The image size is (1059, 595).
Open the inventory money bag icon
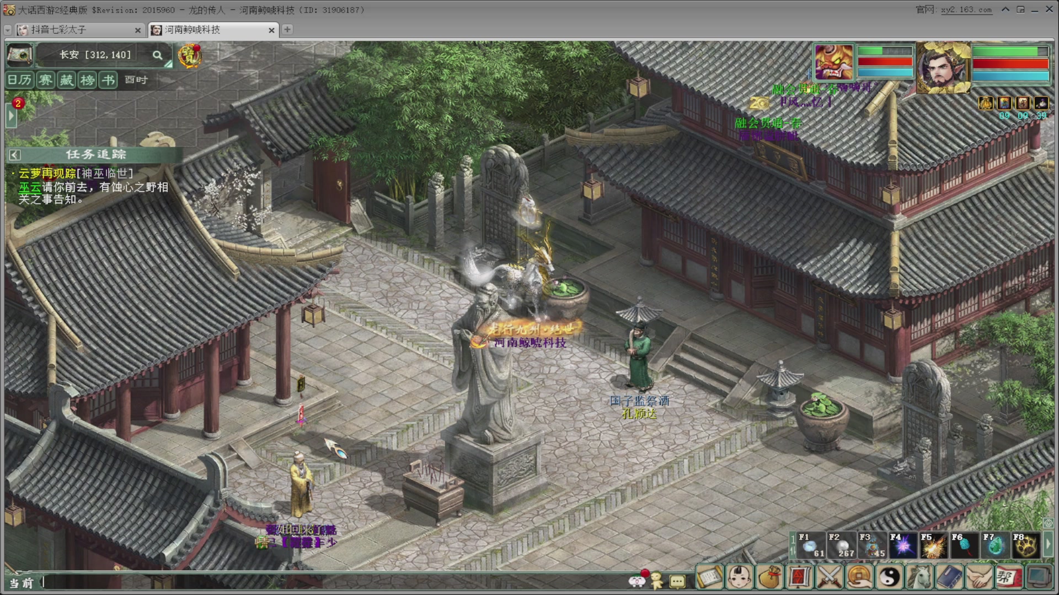769,577
